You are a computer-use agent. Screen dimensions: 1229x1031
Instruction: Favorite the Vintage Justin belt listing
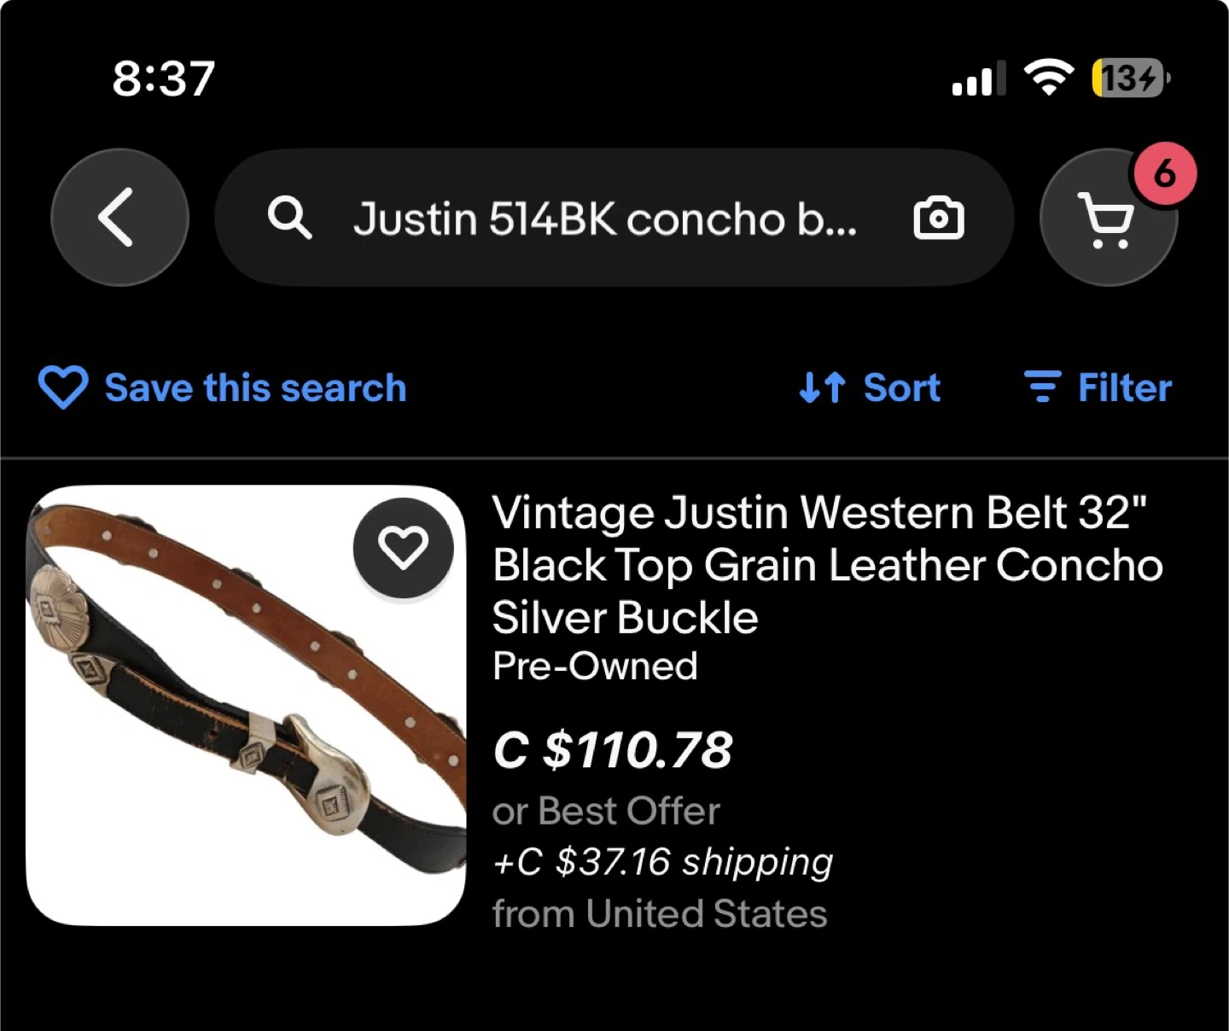pos(403,547)
